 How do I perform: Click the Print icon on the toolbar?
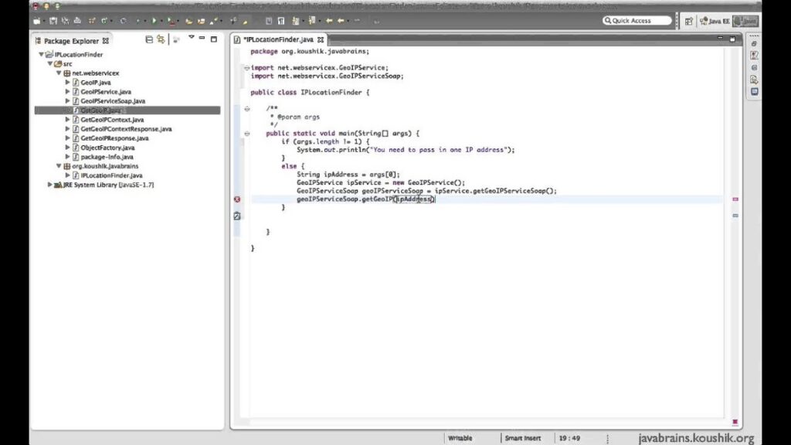[77, 21]
